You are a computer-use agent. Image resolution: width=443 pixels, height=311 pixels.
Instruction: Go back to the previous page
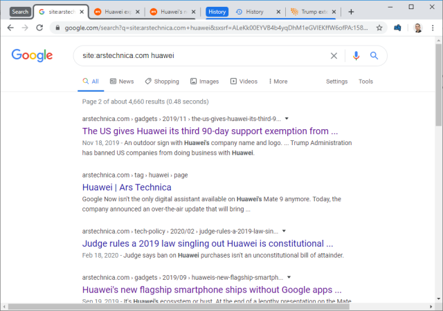pos(10,28)
